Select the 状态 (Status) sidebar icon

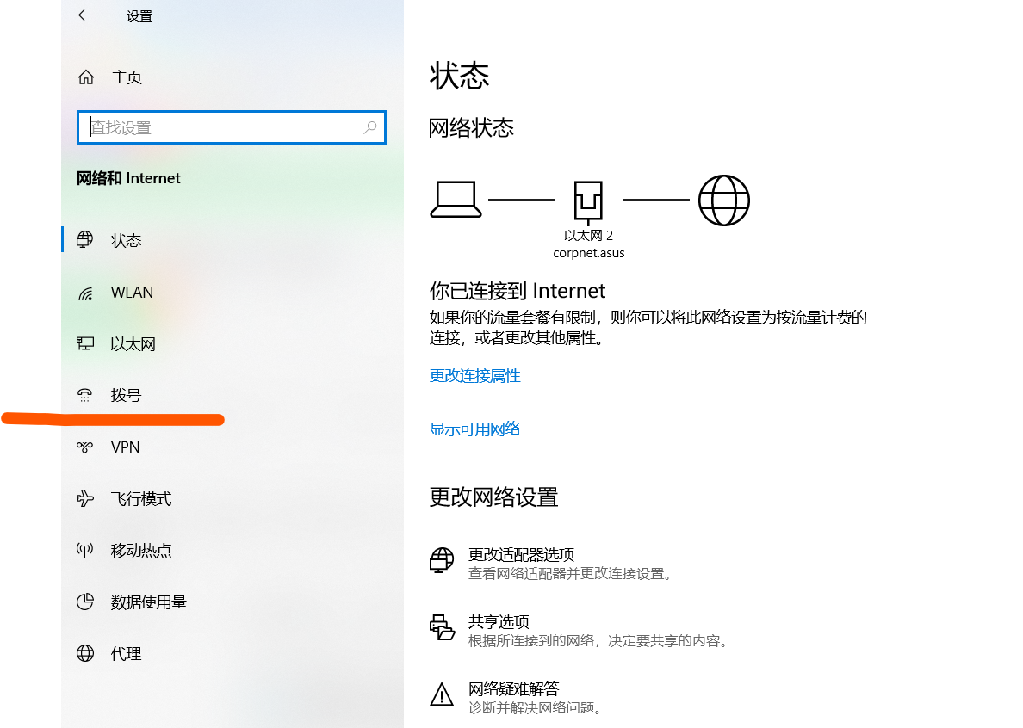[84, 240]
